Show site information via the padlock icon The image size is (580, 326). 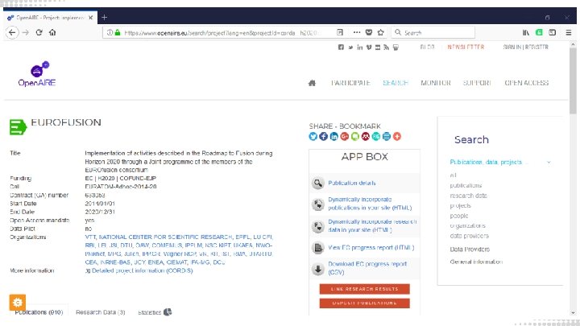(118, 32)
